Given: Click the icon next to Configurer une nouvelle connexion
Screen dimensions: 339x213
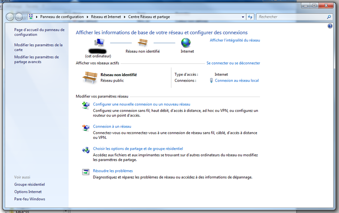Looking at the screenshot, I should pos(86,105).
